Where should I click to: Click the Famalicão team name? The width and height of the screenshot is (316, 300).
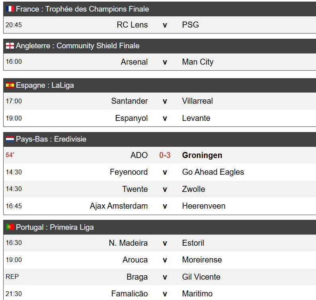point(129,294)
